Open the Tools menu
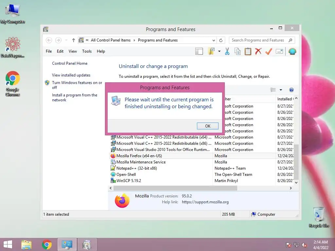This screenshot has height=251, width=335. (87, 51)
